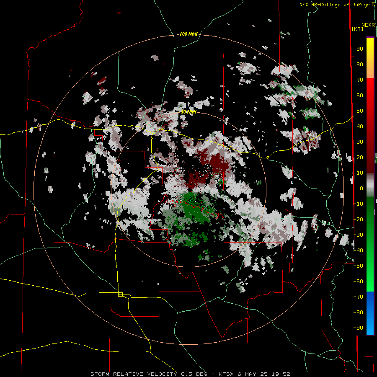The image size is (377, 377).
Task: Click the -40 value on velocity scale
Action: coord(358,250)
